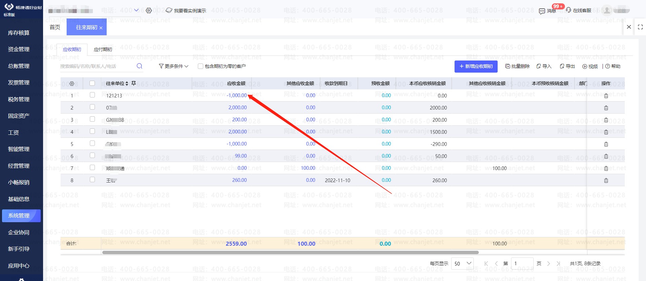
Task: Open the settings gear in top bar
Action: point(149,11)
